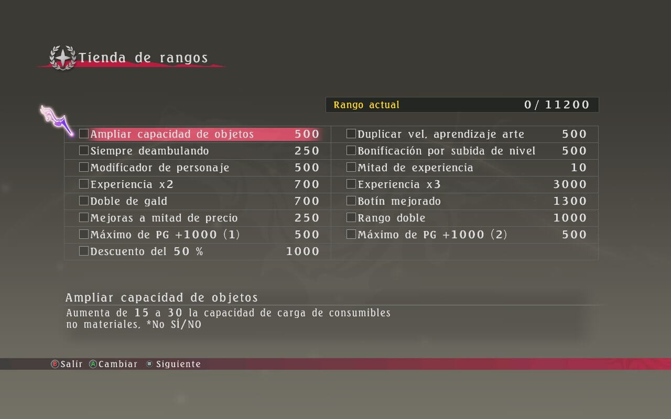Check the Ampliar capacidad de objetos checkbox
Viewport: 671px width, 419px height.
point(84,134)
